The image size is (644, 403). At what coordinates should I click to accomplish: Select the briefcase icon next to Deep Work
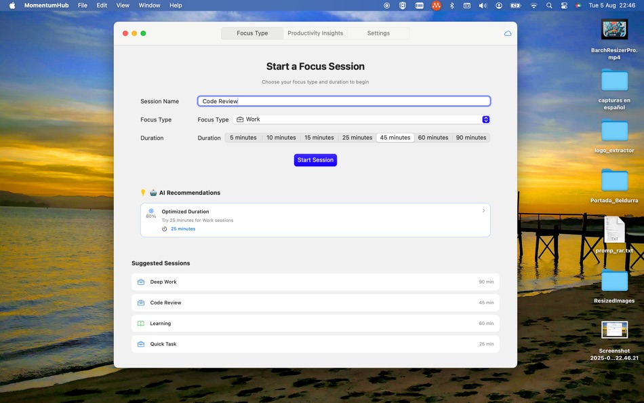(x=140, y=282)
